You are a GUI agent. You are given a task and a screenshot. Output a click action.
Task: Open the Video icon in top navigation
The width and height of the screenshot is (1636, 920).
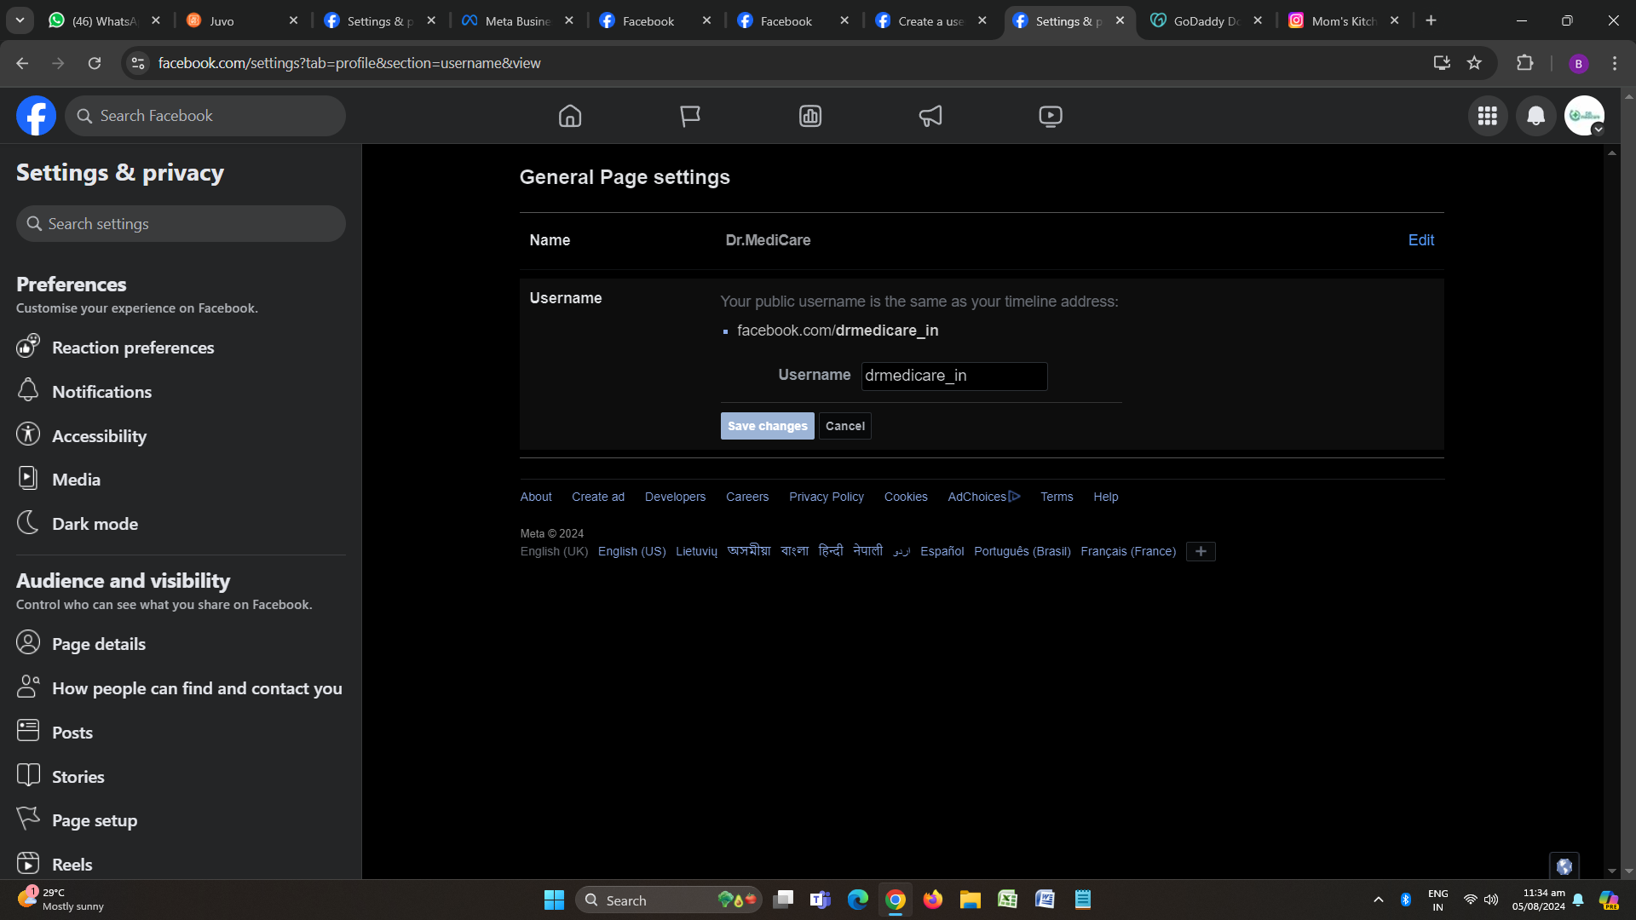pos(1050,116)
